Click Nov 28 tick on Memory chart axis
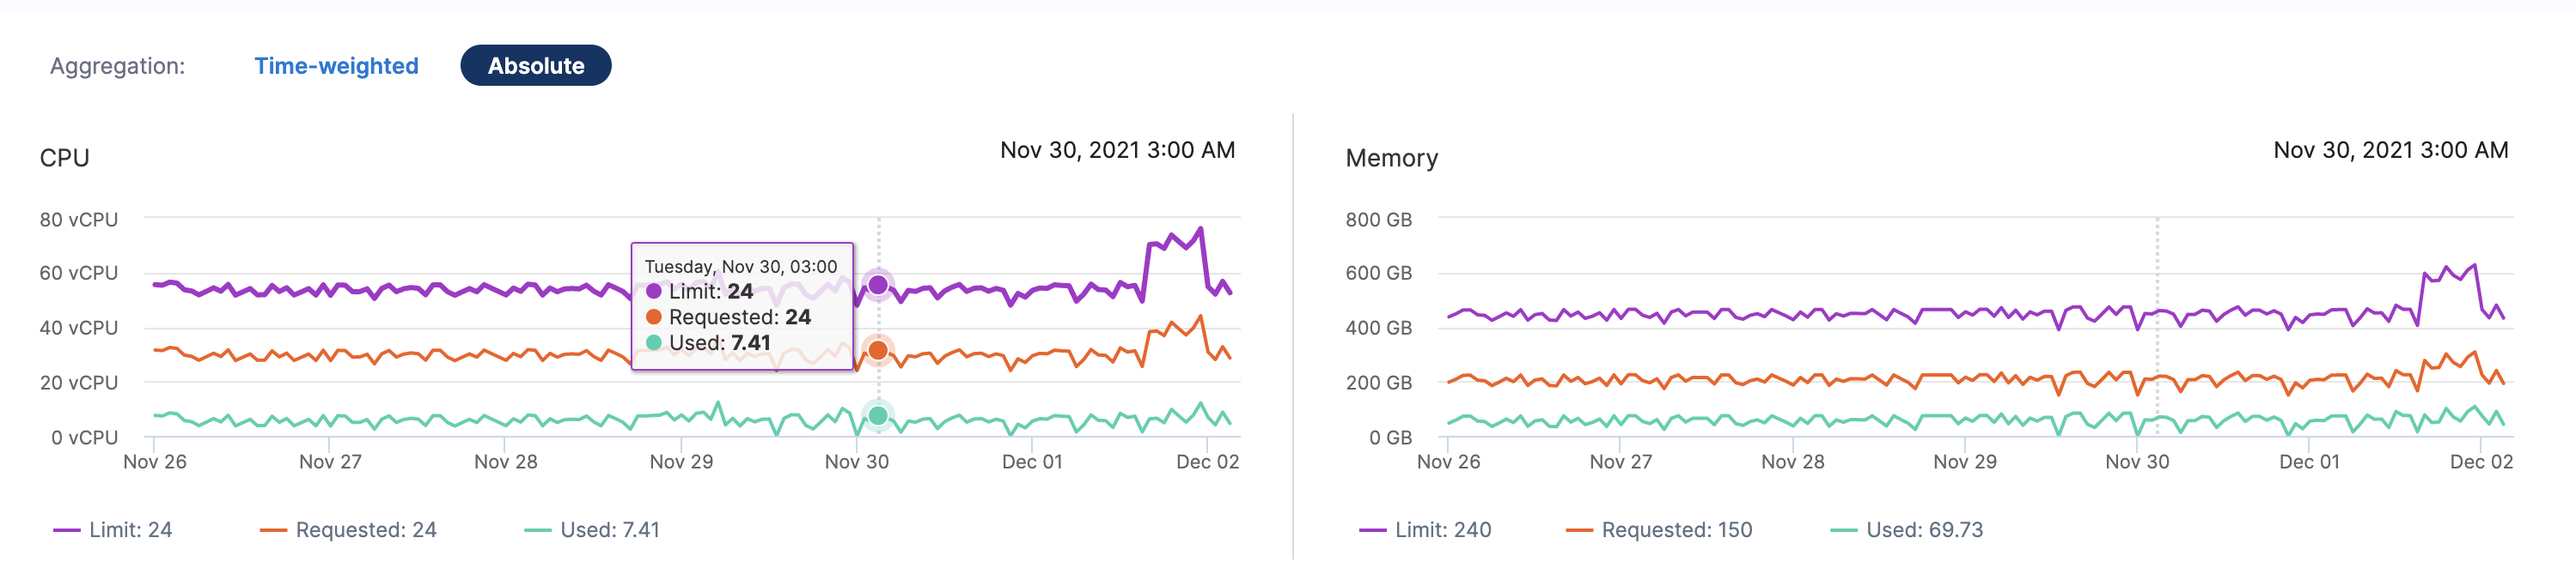This screenshot has width=2576, height=580. (x=1792, y=462)
